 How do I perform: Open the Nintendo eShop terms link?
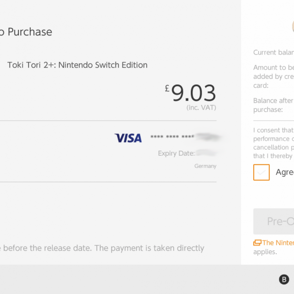coord(278,243)
